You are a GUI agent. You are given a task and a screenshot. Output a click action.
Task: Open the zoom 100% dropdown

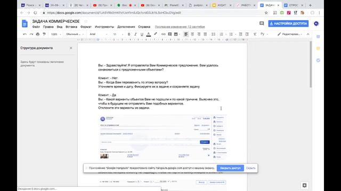tap(56, 34)
